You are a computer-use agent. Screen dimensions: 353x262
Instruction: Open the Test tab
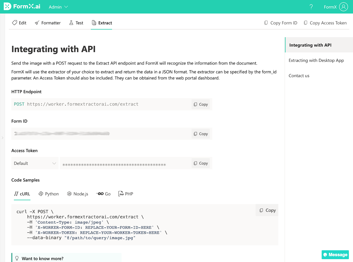76,23
